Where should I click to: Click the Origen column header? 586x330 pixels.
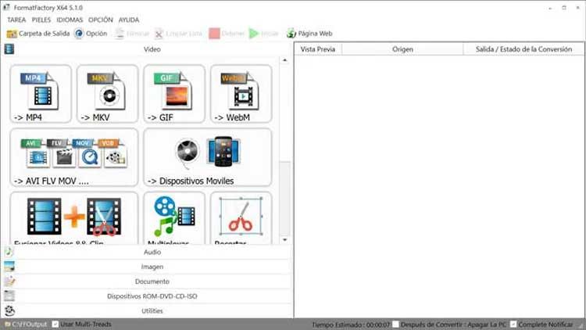(402, 49)
